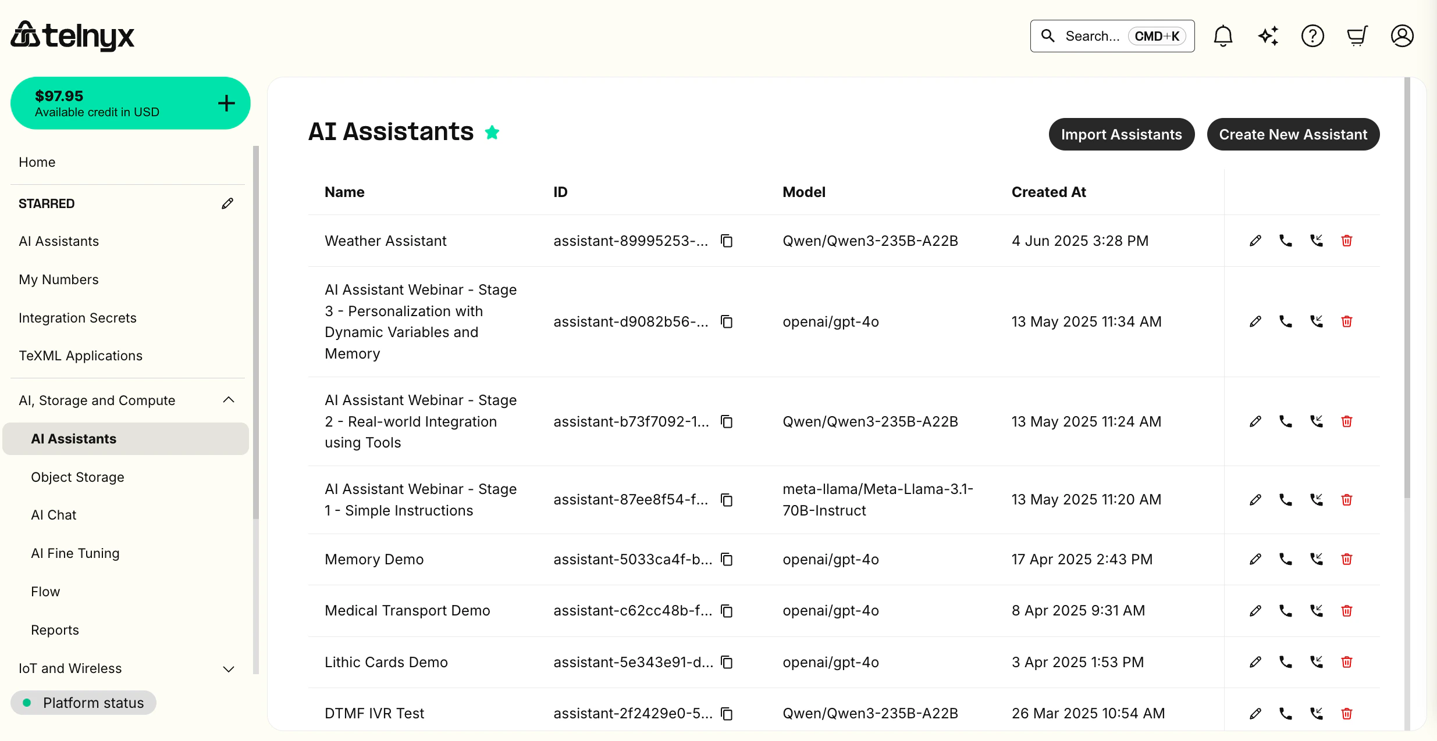Screen dimensions: 1437x741
Task: Open the notifications bell
Action: coord(1223,35)
